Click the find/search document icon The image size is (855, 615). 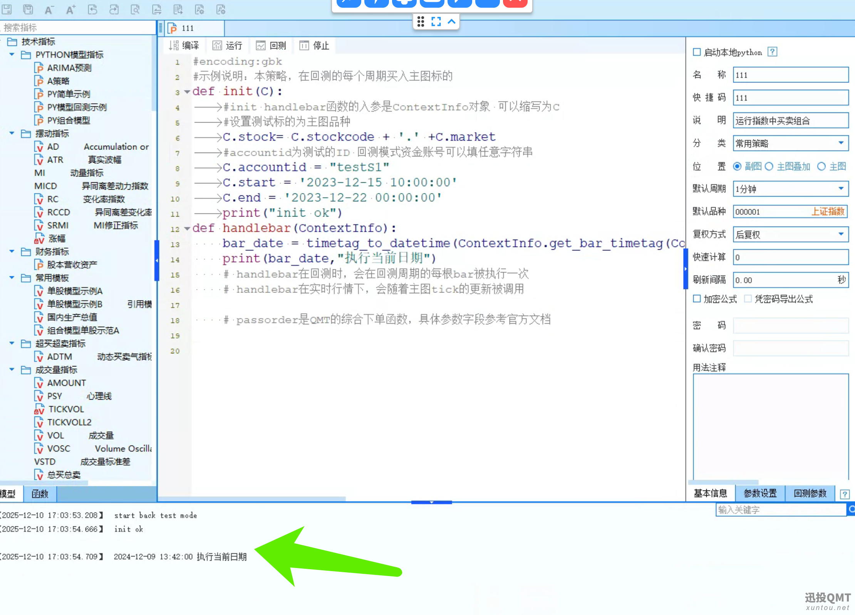pos(135,10)
